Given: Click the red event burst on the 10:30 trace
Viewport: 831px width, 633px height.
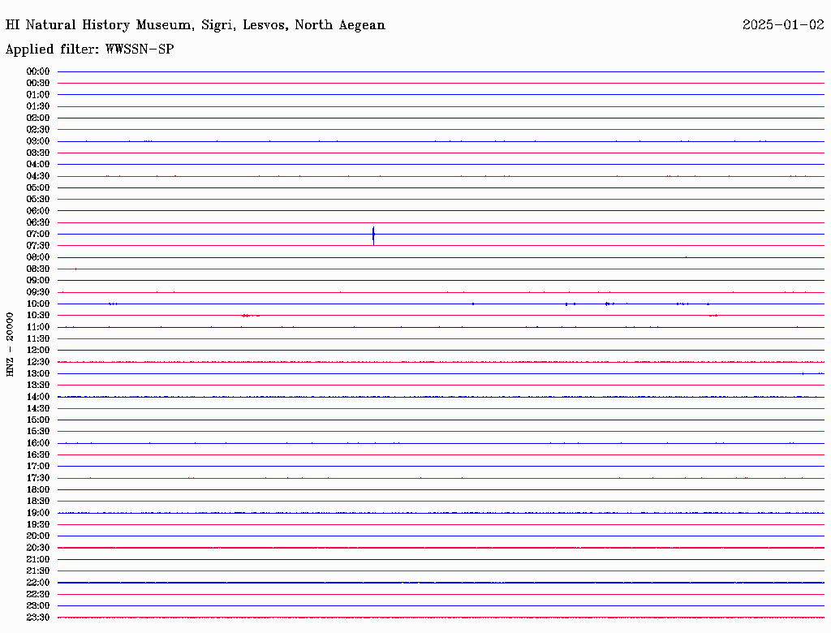Looking at the screenshot, I should (251, 316).
